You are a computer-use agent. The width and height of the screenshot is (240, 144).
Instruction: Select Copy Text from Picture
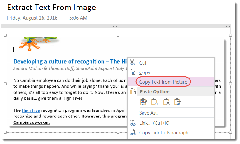163,82
